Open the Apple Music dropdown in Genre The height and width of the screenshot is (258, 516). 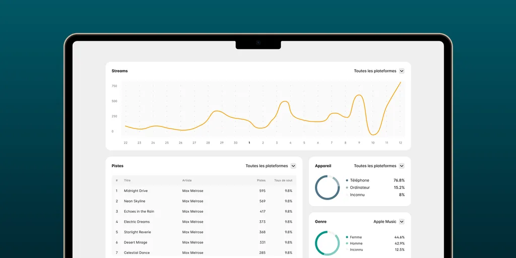click(402, 222)
